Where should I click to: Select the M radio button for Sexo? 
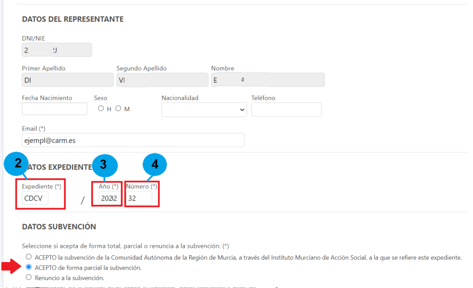(118, 109)
